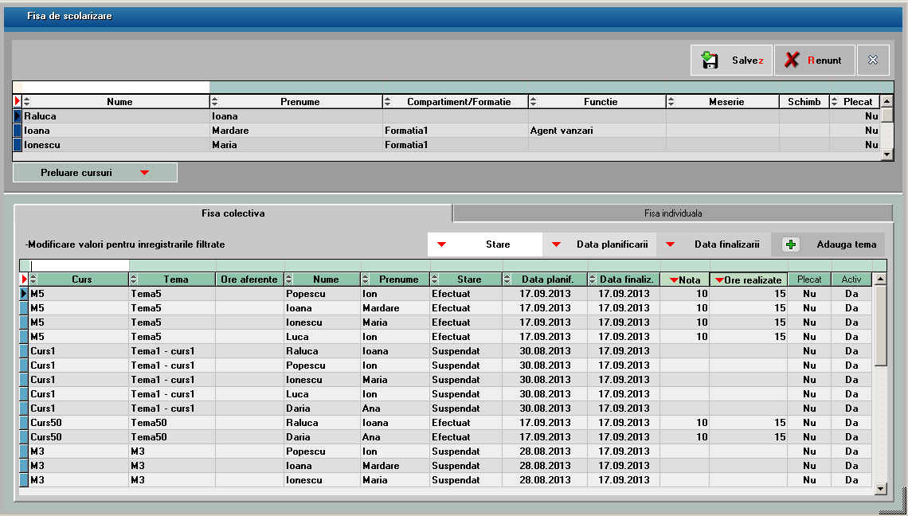Click the Ore aferente column header

click(x=249, y=279)
